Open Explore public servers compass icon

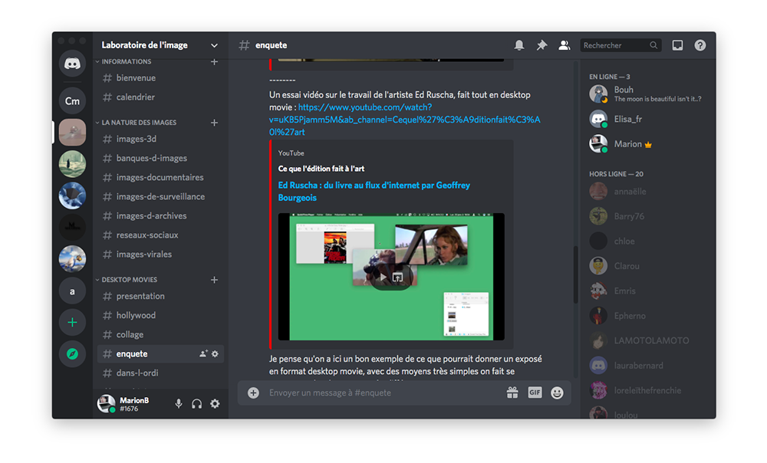pyautogui.click(x=72, y=353)
